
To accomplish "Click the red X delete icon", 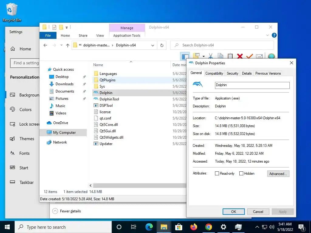I will tap(240, 56).
